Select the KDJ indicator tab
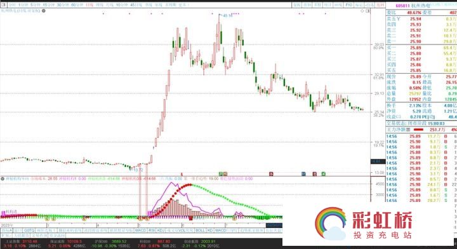Viewport: 457px width, 249px height. (x=161, y=231)
